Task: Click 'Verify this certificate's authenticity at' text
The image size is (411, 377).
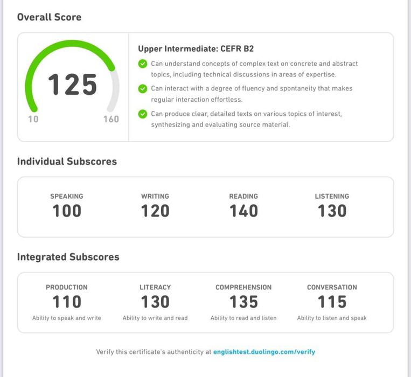Action: coord(154,352)
